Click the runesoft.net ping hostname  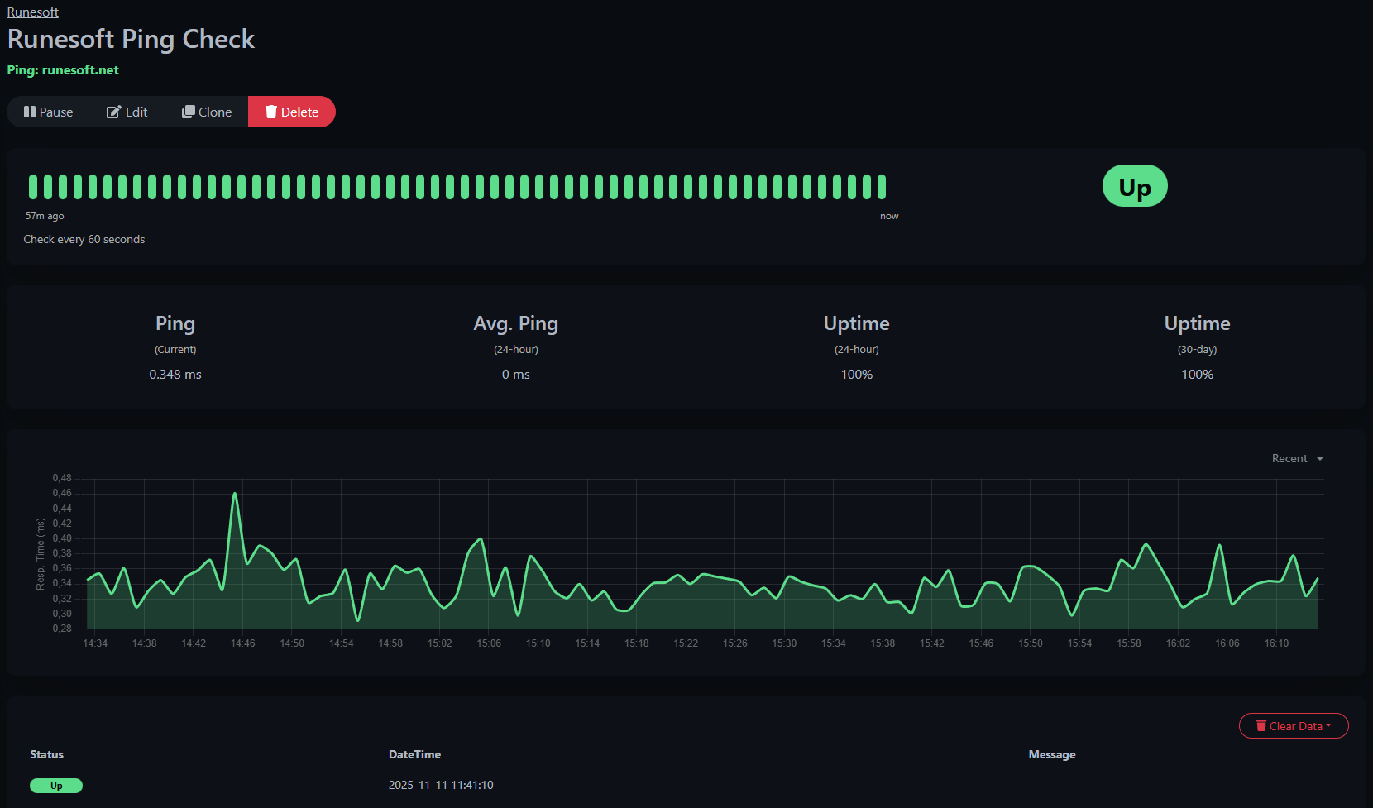coord(80,70)
